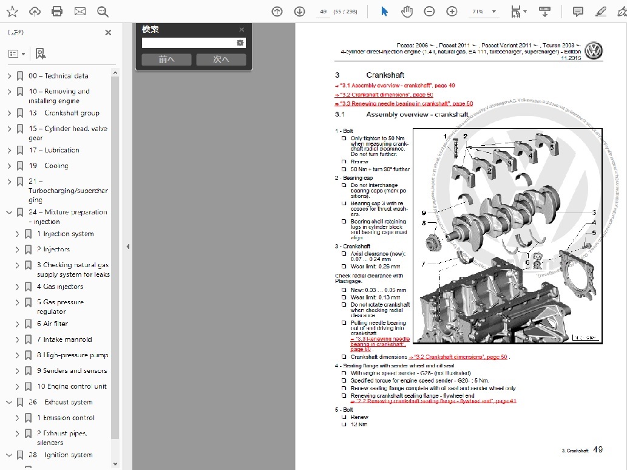Open the 1 Emission control bookmark

coord(66,418)
